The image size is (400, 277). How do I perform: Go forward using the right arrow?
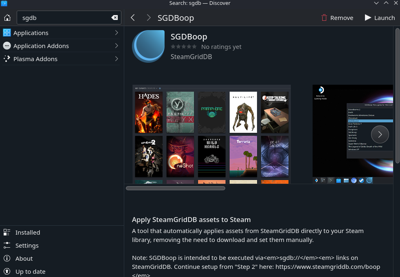click(149, 18)
